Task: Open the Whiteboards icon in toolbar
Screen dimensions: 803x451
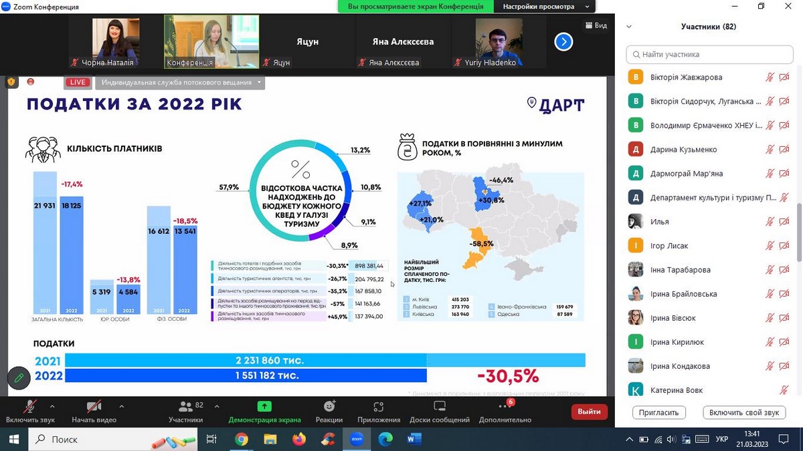Action: [x=440, y=406]
